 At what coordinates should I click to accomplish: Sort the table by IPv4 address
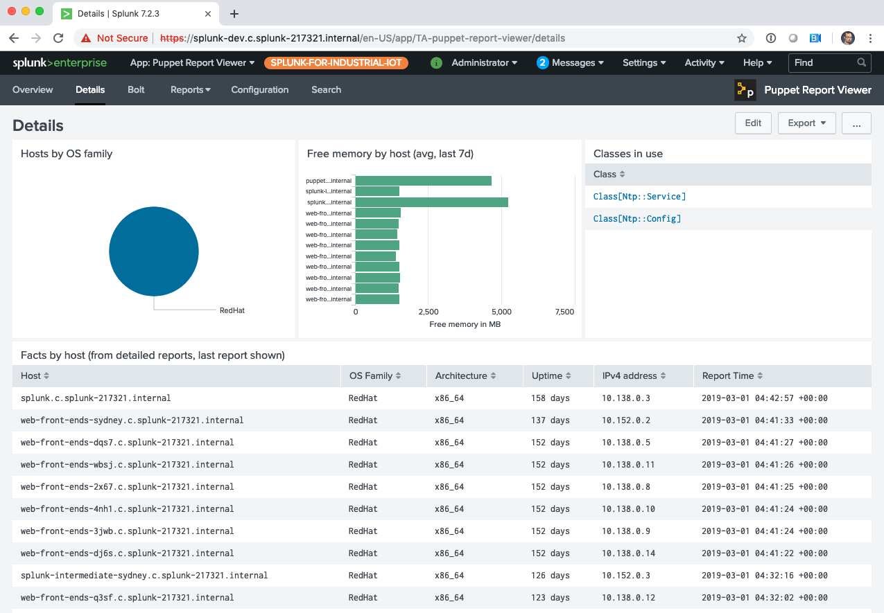(x=634, y=375)
